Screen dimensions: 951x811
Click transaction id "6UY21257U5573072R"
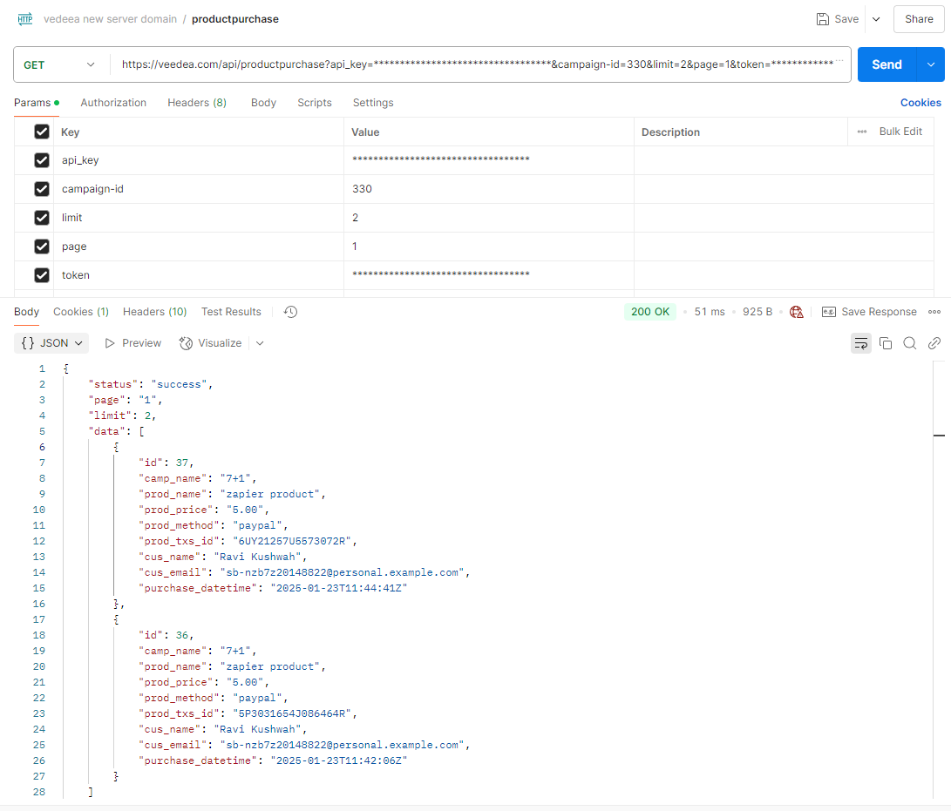pos(292,541)
